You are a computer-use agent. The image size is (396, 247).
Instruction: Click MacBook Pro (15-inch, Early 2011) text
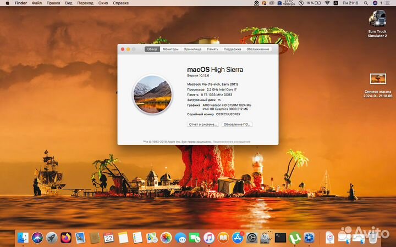[212, 84]
